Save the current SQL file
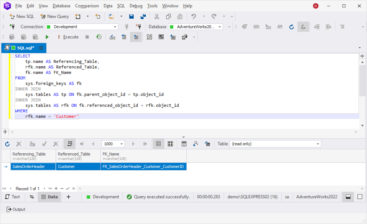 point(131,16)
